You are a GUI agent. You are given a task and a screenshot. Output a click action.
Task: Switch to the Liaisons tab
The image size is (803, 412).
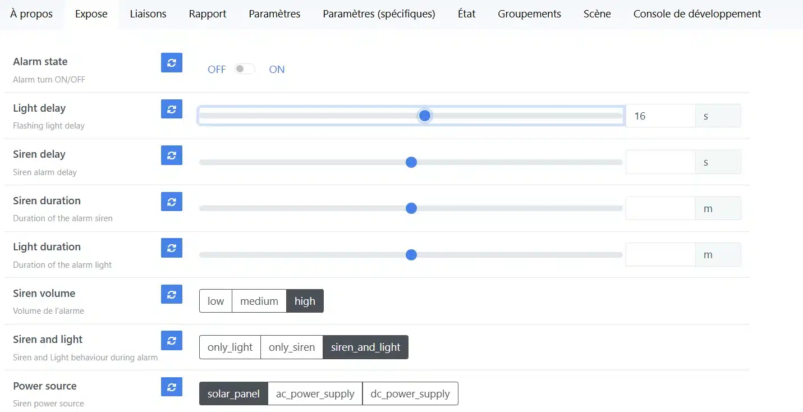[x=148, y=14]
